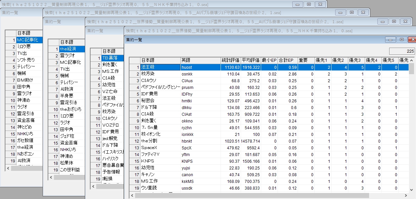This screenshot has width=416, height=199.
Task: Click the scroll-down arrow of the front table
Action: 411,189
